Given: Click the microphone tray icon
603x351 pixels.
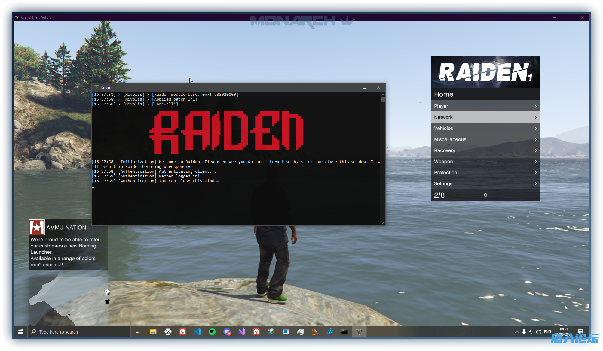Looking at the screenshot, I should [x=524, y=332].
